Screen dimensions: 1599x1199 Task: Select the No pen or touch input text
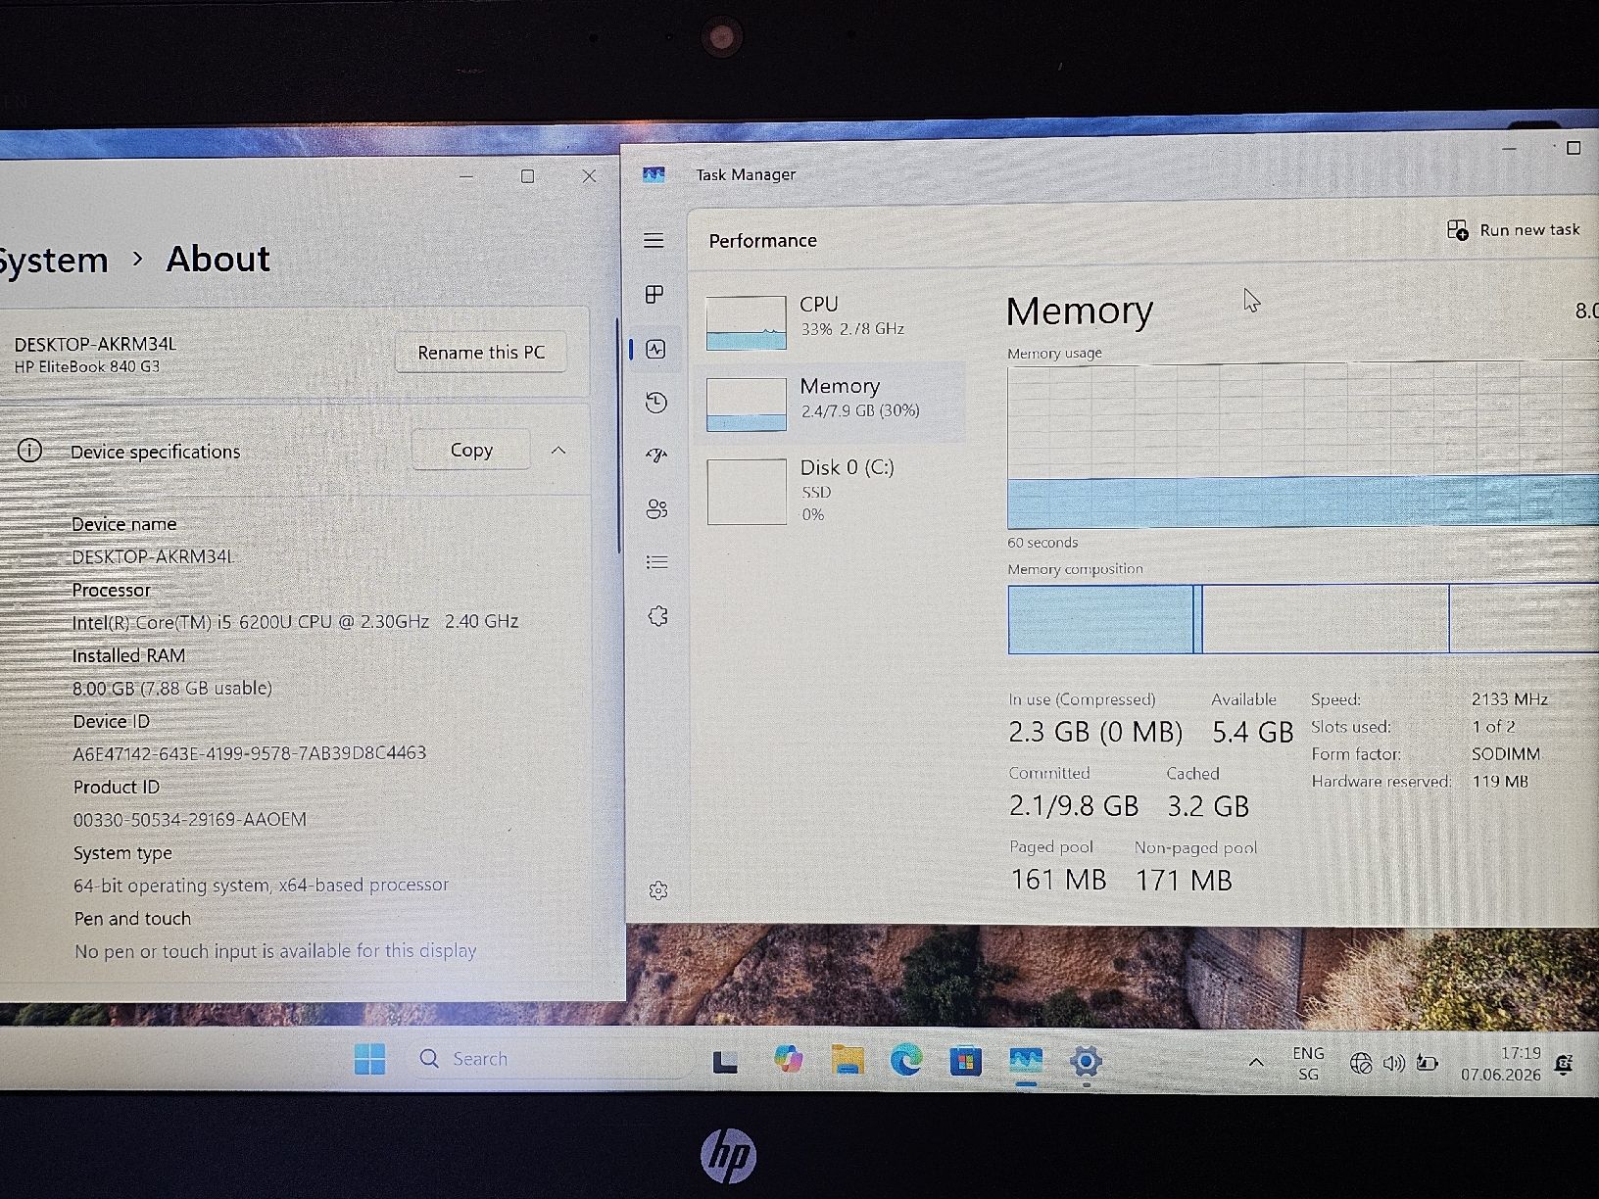(x=275, y=951)
